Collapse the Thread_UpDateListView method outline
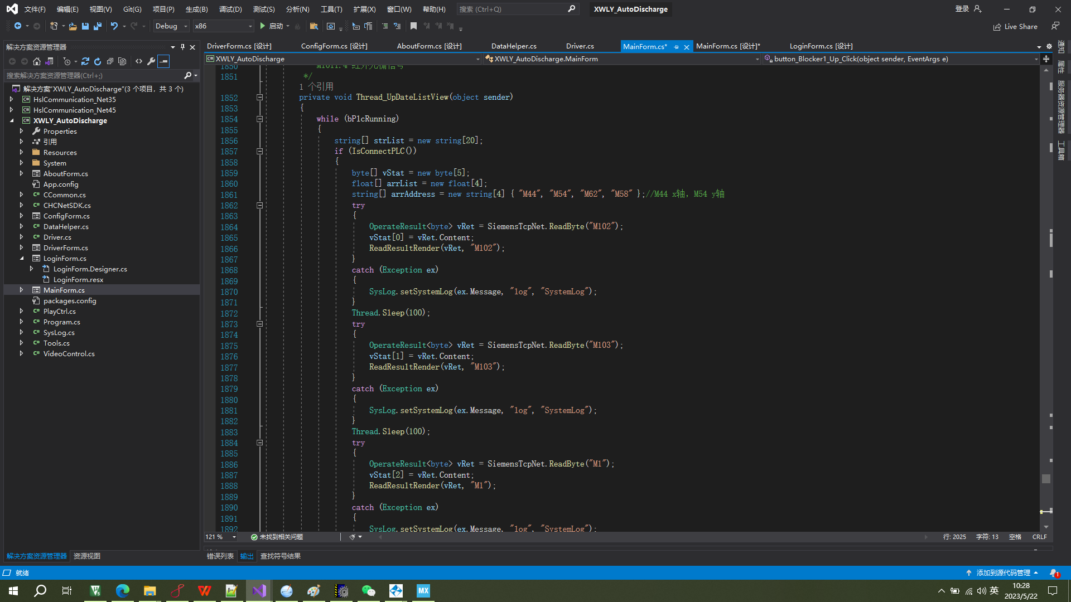This screenshot has width=1071, height=602. point(259,98)
